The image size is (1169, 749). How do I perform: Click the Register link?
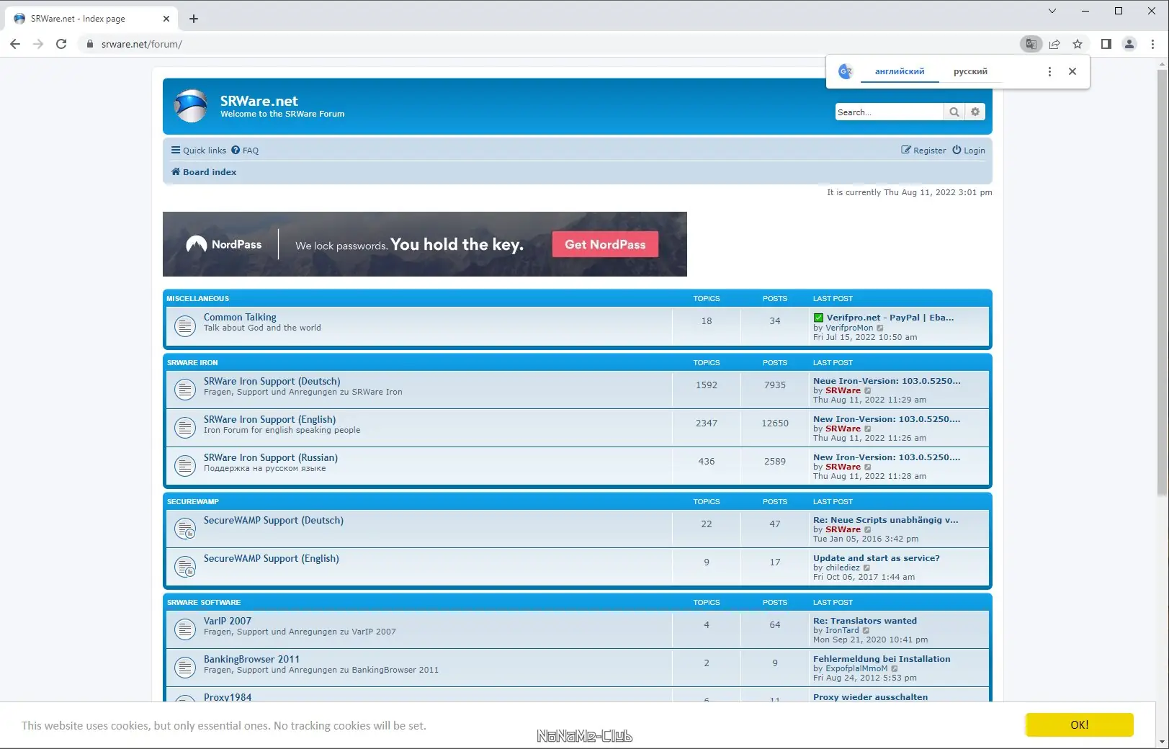click(x=923, y=151)
